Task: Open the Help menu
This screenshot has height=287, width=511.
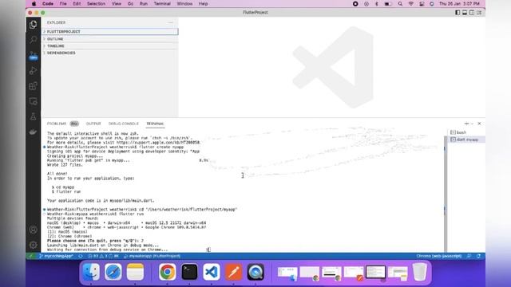Action: pos(204,4)
